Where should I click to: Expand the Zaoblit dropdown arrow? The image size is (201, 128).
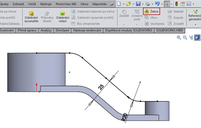click(124, 24)
